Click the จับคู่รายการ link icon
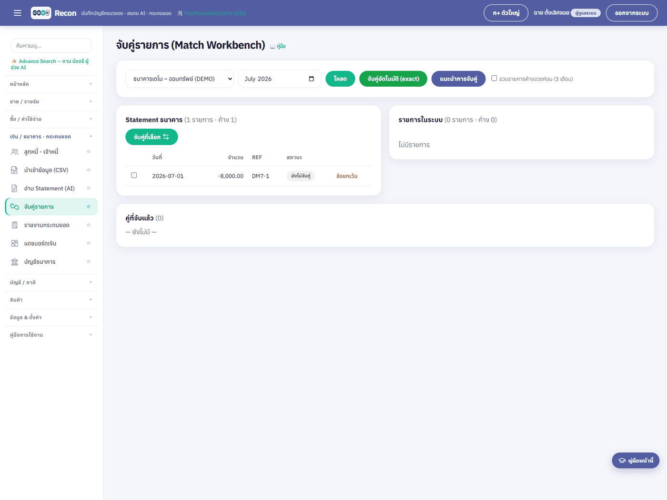667x500 pixels. (15, 207)
